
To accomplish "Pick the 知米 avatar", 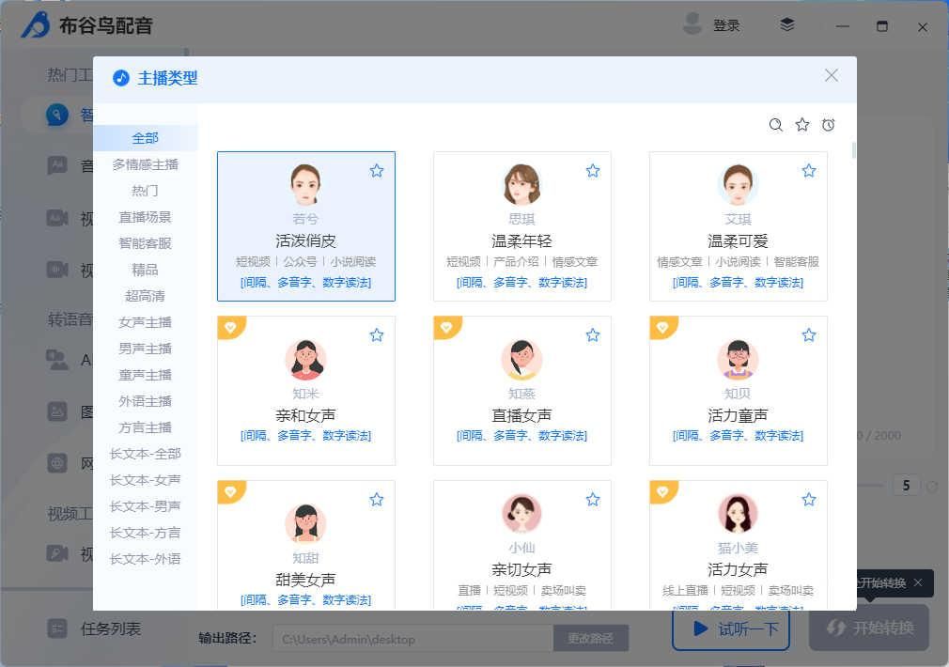I will click(305, 360).
